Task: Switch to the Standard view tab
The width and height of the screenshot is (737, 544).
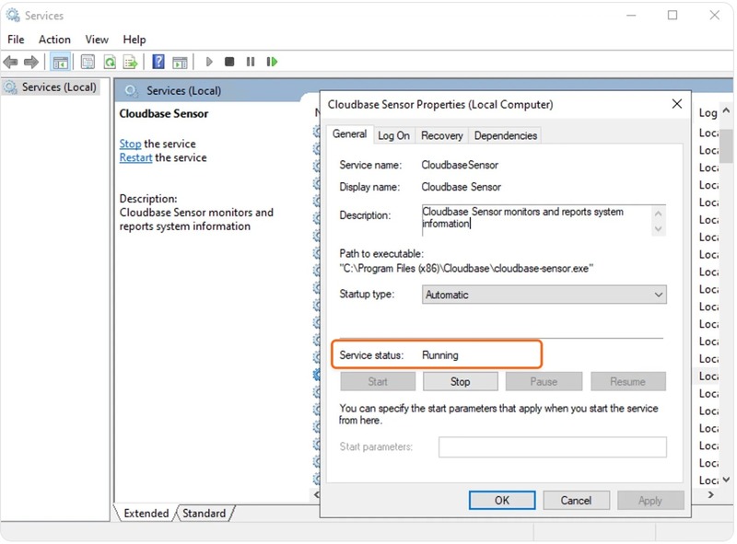Action: 204,514
